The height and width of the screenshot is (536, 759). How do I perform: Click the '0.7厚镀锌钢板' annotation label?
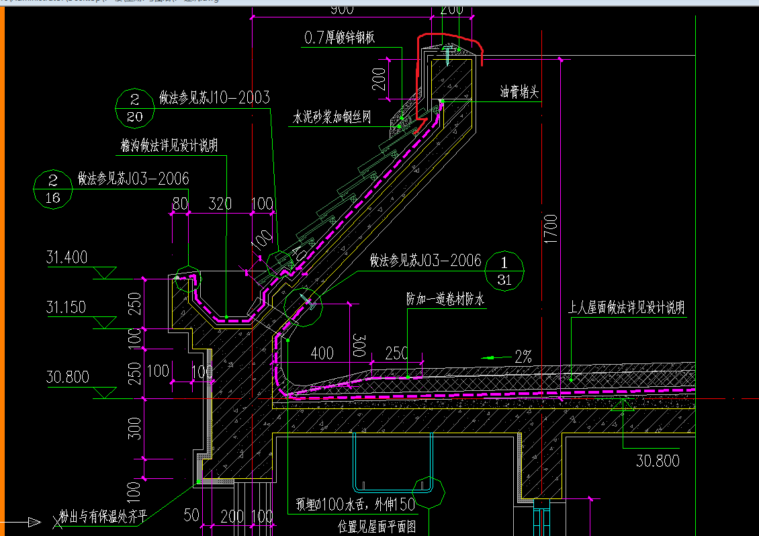pyautogui.click(x=339, y=38)
